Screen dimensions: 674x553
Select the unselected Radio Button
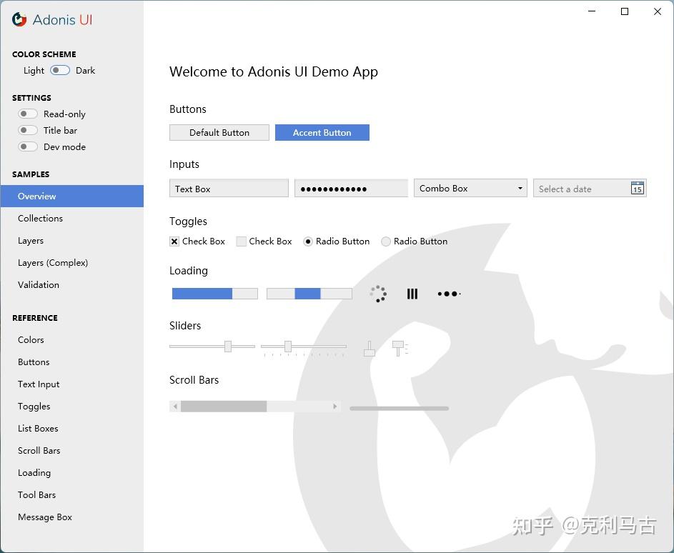tap(386, 241)
